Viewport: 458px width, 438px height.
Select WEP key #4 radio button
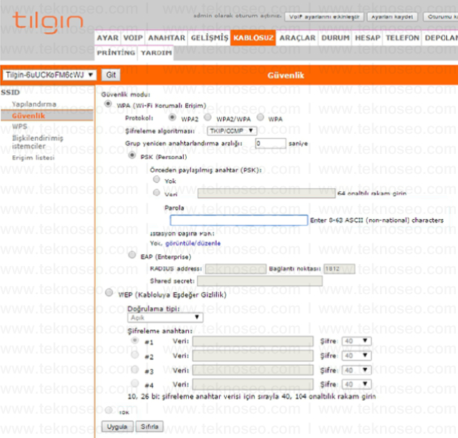tap(135, 383)
